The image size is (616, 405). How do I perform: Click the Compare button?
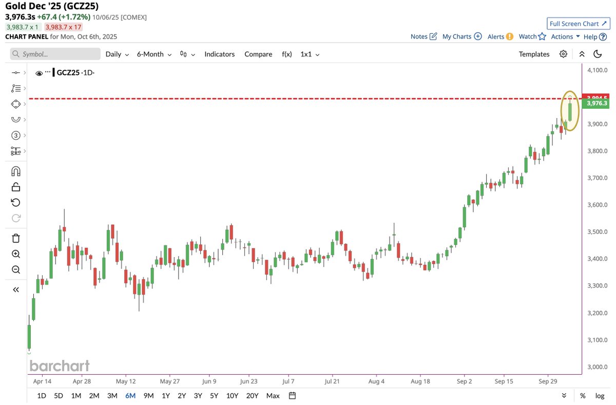258,54
